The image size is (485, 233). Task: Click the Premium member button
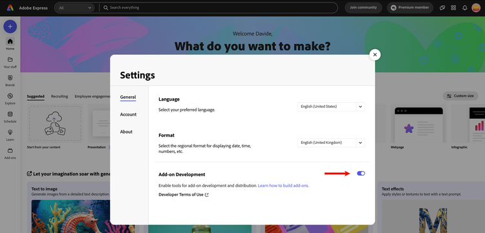pos(410,8)
